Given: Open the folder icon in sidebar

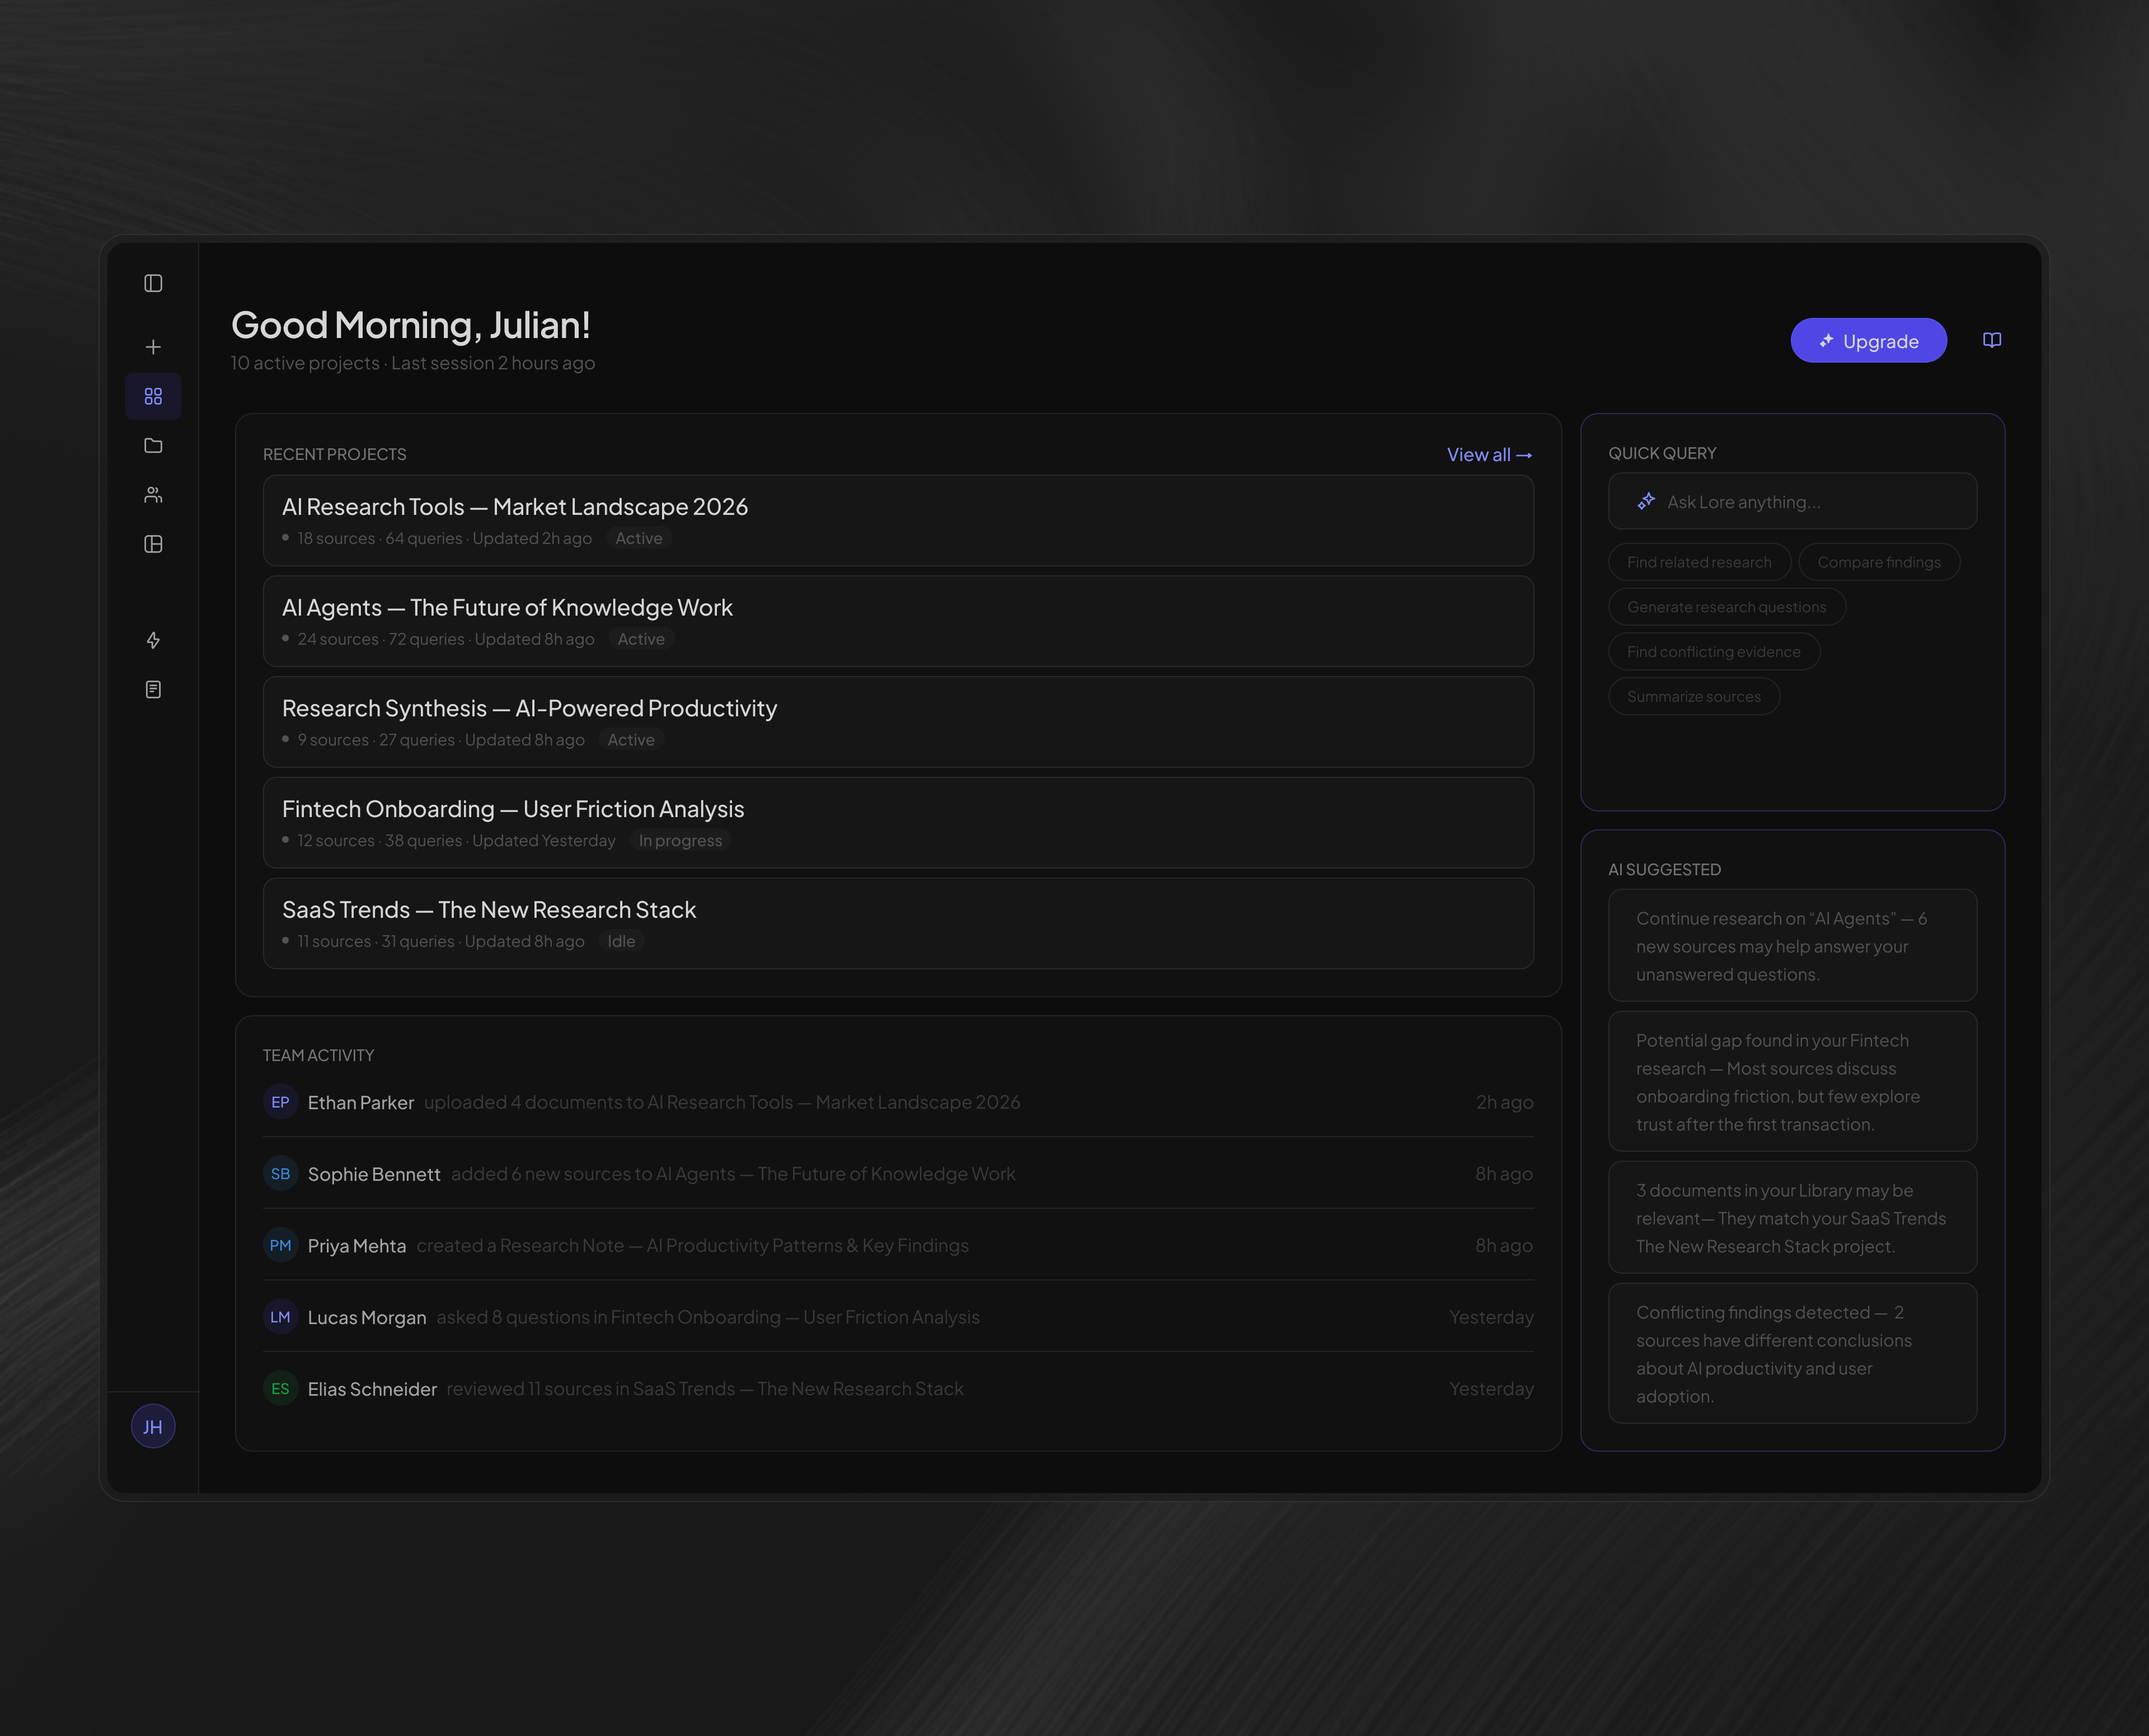Looking at the screenshot, I should [x=153, y=445].
